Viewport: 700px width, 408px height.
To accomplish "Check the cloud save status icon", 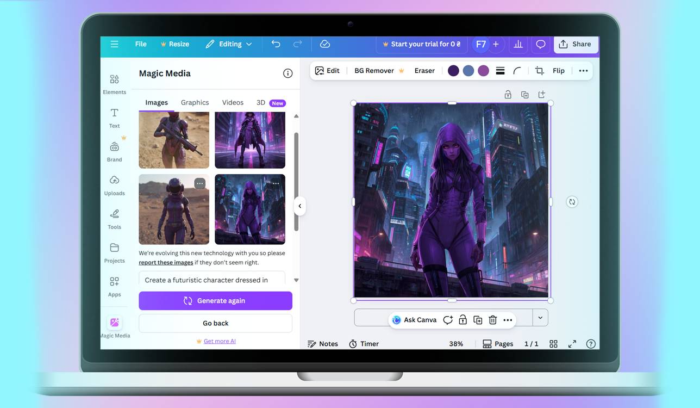I will point(325,44).
